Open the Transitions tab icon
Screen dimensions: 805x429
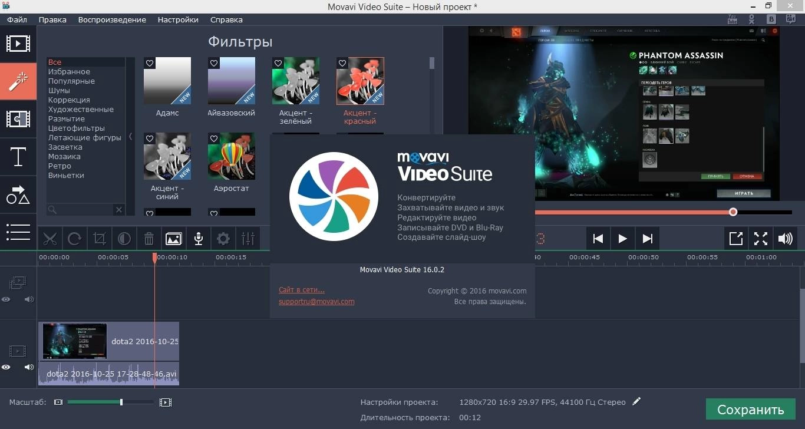pos(18,119)
